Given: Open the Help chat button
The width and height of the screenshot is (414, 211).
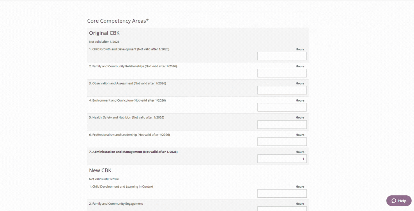Looking at the screenshot, I should click(x=399, y=201).
